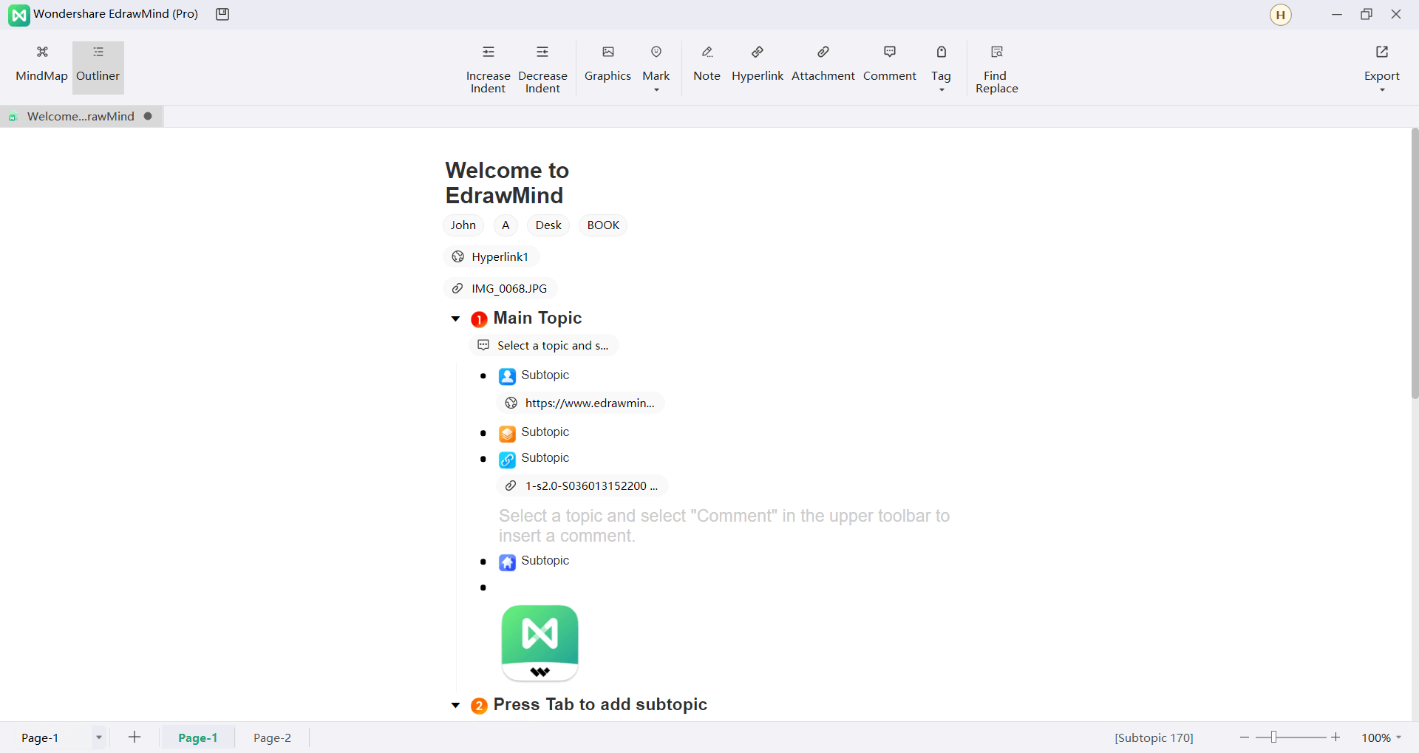Open the Export dropdown arrow
This screenshot has width=1419, height=753.
coord(1382,90)
